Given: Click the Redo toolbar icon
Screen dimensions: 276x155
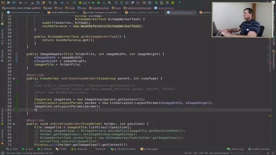Looking at the screenshot, I should pos(26,3).
